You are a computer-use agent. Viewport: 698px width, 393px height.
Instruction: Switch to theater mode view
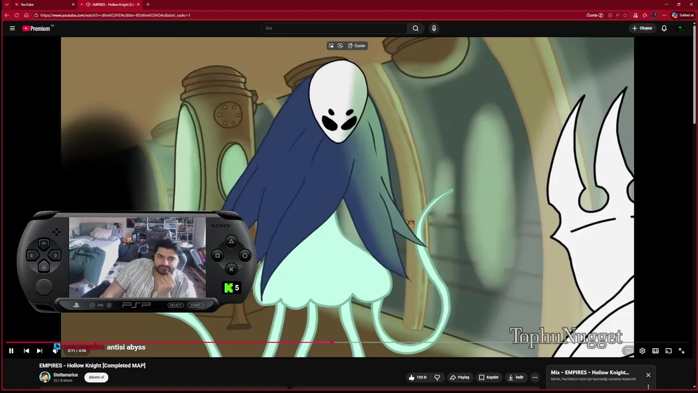tap(655, 351)
